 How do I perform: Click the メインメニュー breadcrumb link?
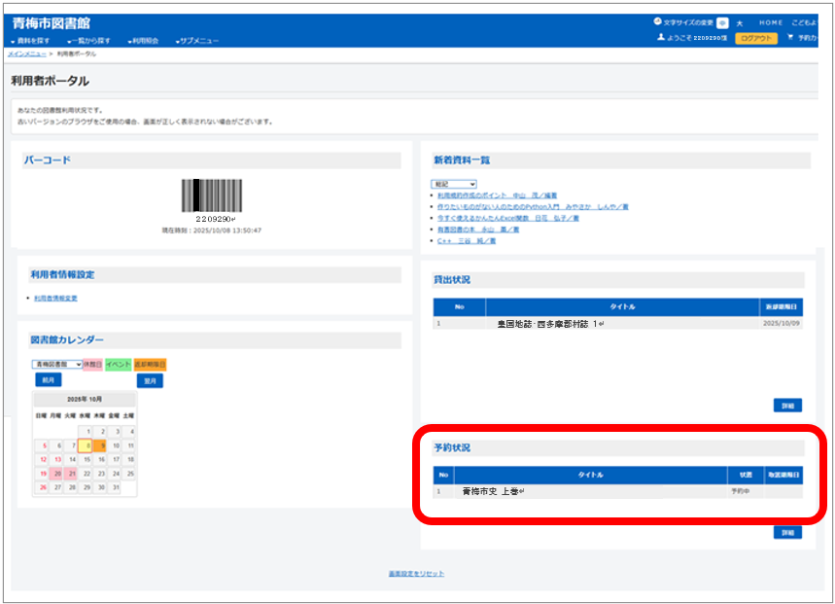pyautogui.click(x=26, y=53)
